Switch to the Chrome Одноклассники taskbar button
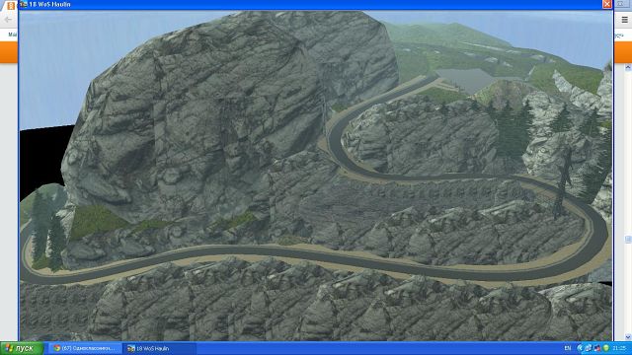Screen dimensions: 632x355 [x=86, y=348]
